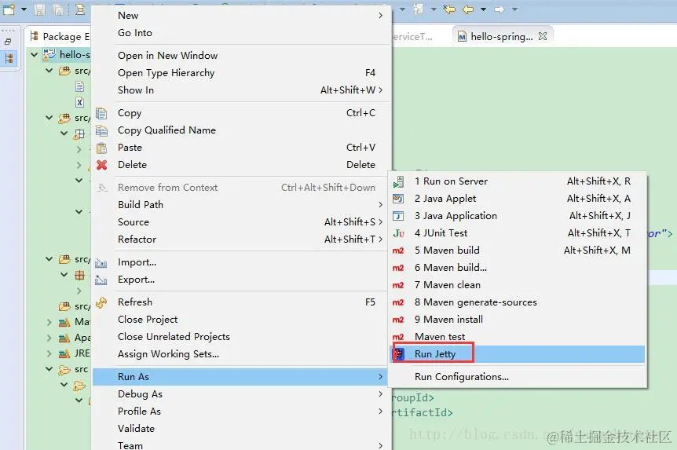Switch to the hello-spring editor tab
The image size is (677, 450).
[502, 37]
